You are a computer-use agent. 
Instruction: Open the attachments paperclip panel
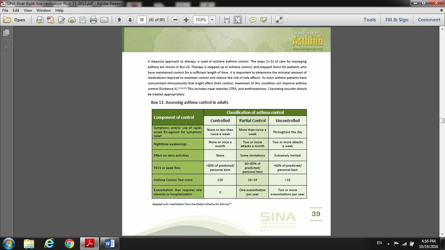tap(6, 47)
